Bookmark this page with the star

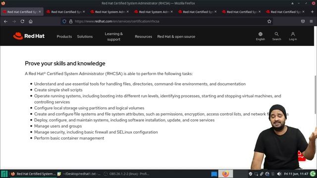[269, 21]
